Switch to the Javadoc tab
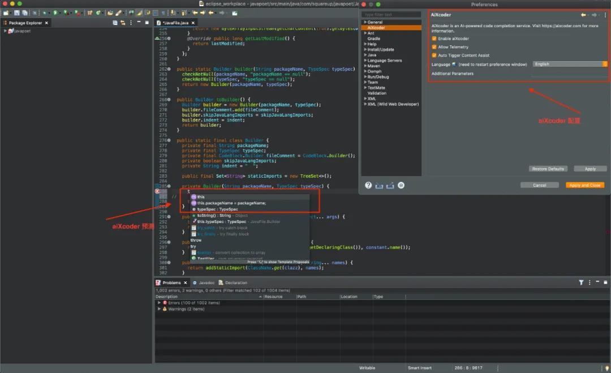 (x=204, y=282)
